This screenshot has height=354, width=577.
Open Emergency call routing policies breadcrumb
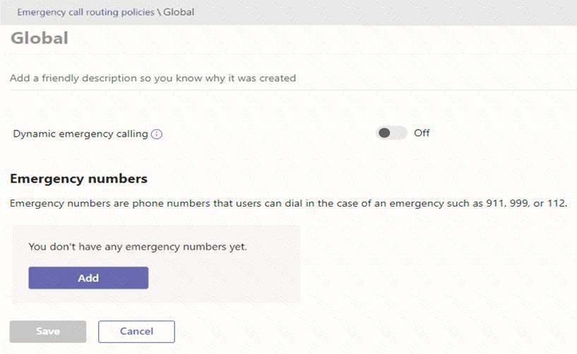(85, 12)
